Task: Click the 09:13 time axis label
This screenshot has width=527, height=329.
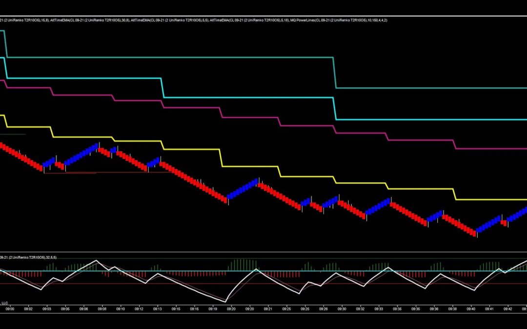Action: 158,309
